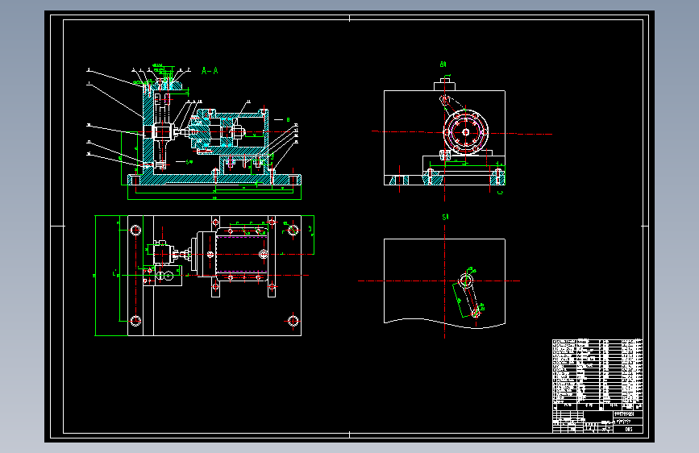Click the green "B" direction label beside section
Image resolution: width=699 pixels, height=453 pixels.
pyautogui.click(x=289, y=120)
